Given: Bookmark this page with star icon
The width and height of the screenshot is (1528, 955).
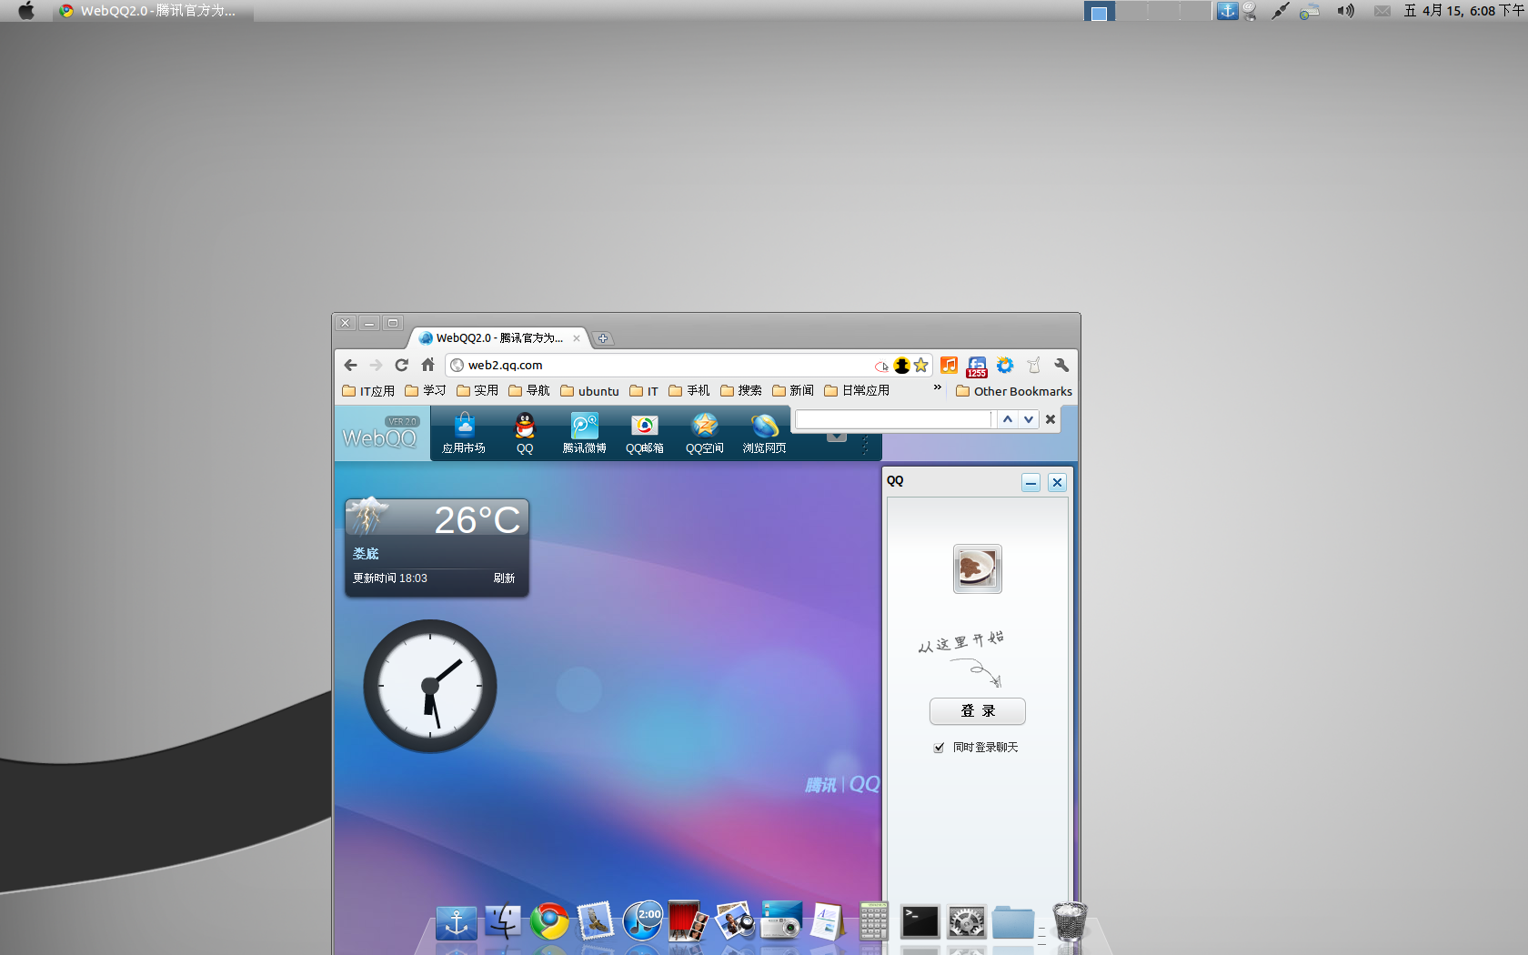Looking at the screenshot, I should tap(920, 365).
